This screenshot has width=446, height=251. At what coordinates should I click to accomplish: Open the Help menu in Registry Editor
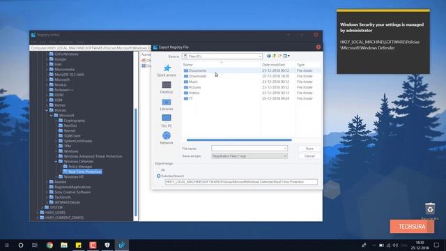point(79,42)
